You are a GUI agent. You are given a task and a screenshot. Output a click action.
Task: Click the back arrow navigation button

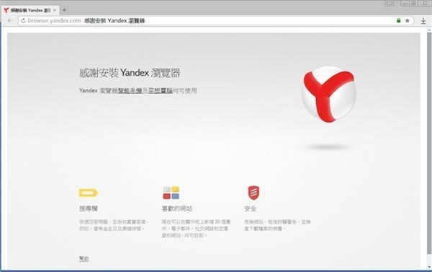pos(10,21)
